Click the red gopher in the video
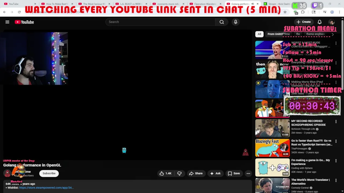Image resolution: width=344 pixels, height=193 pixels. (245, 152)
